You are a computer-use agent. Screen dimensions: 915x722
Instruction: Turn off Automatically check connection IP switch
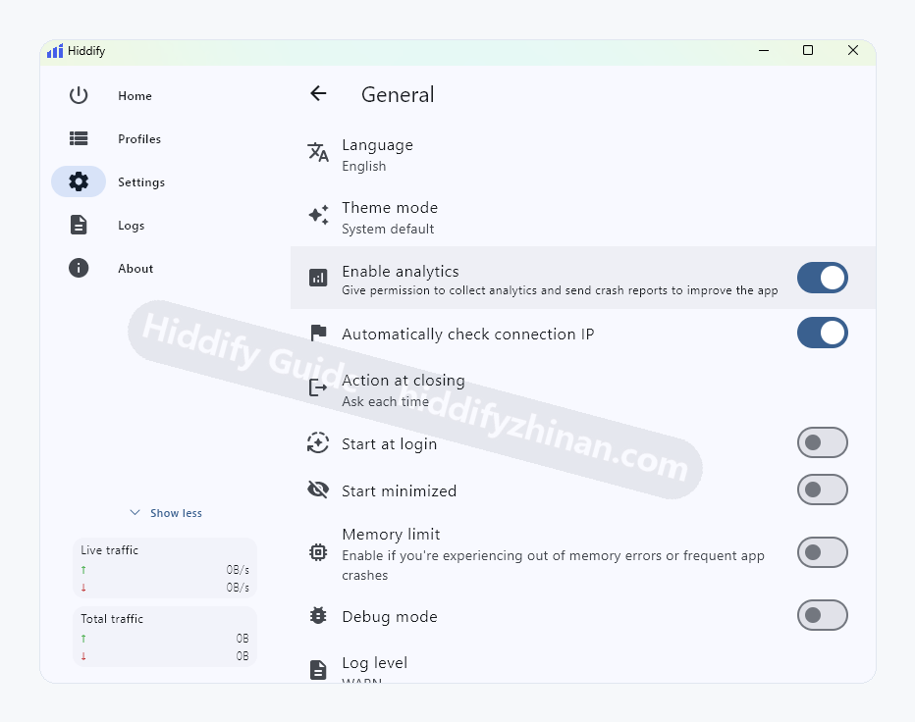coord(822,333)
